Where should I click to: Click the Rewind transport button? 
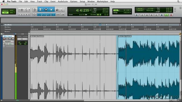[147, 15]
